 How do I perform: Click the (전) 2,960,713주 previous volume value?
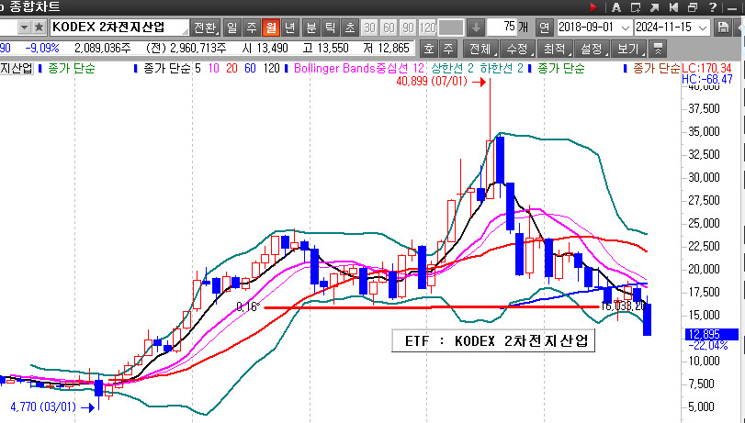click(x=186, y=49)
